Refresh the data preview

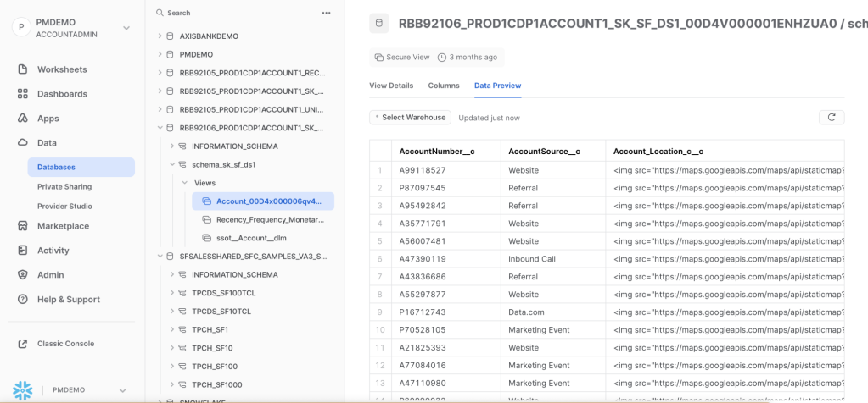click(x=832, y=118)
